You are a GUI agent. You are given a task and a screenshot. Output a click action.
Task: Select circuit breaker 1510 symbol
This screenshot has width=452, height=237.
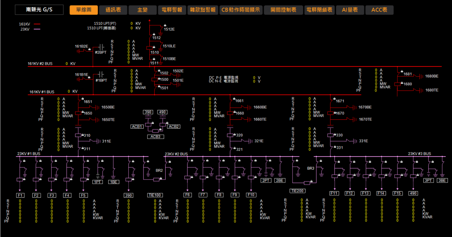click(x=149, y=48)
